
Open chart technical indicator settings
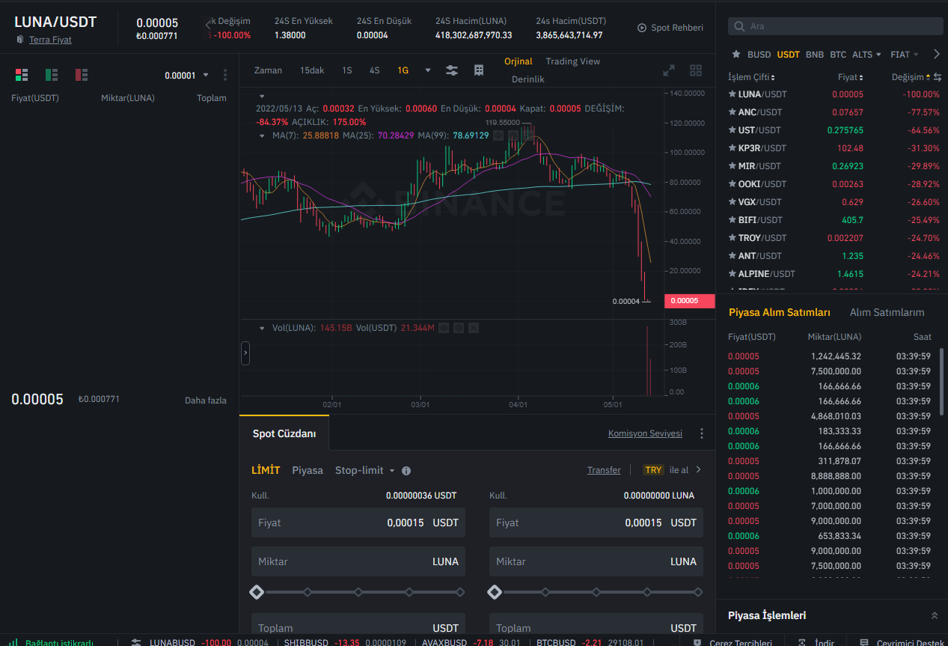[x=452, y=70]
